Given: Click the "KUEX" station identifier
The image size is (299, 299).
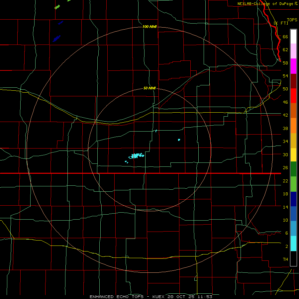Looking at the screenshot, I should [x=159, y=297].
